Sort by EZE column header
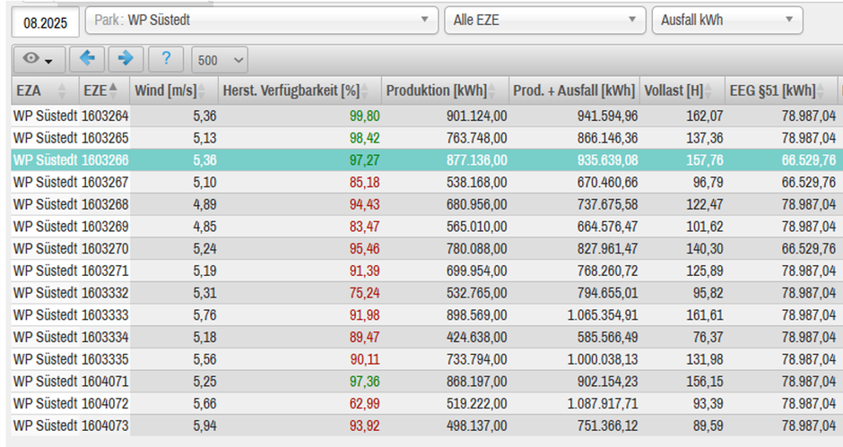The width and height of the screenshot is (843, 447). (x=104, y=90)
